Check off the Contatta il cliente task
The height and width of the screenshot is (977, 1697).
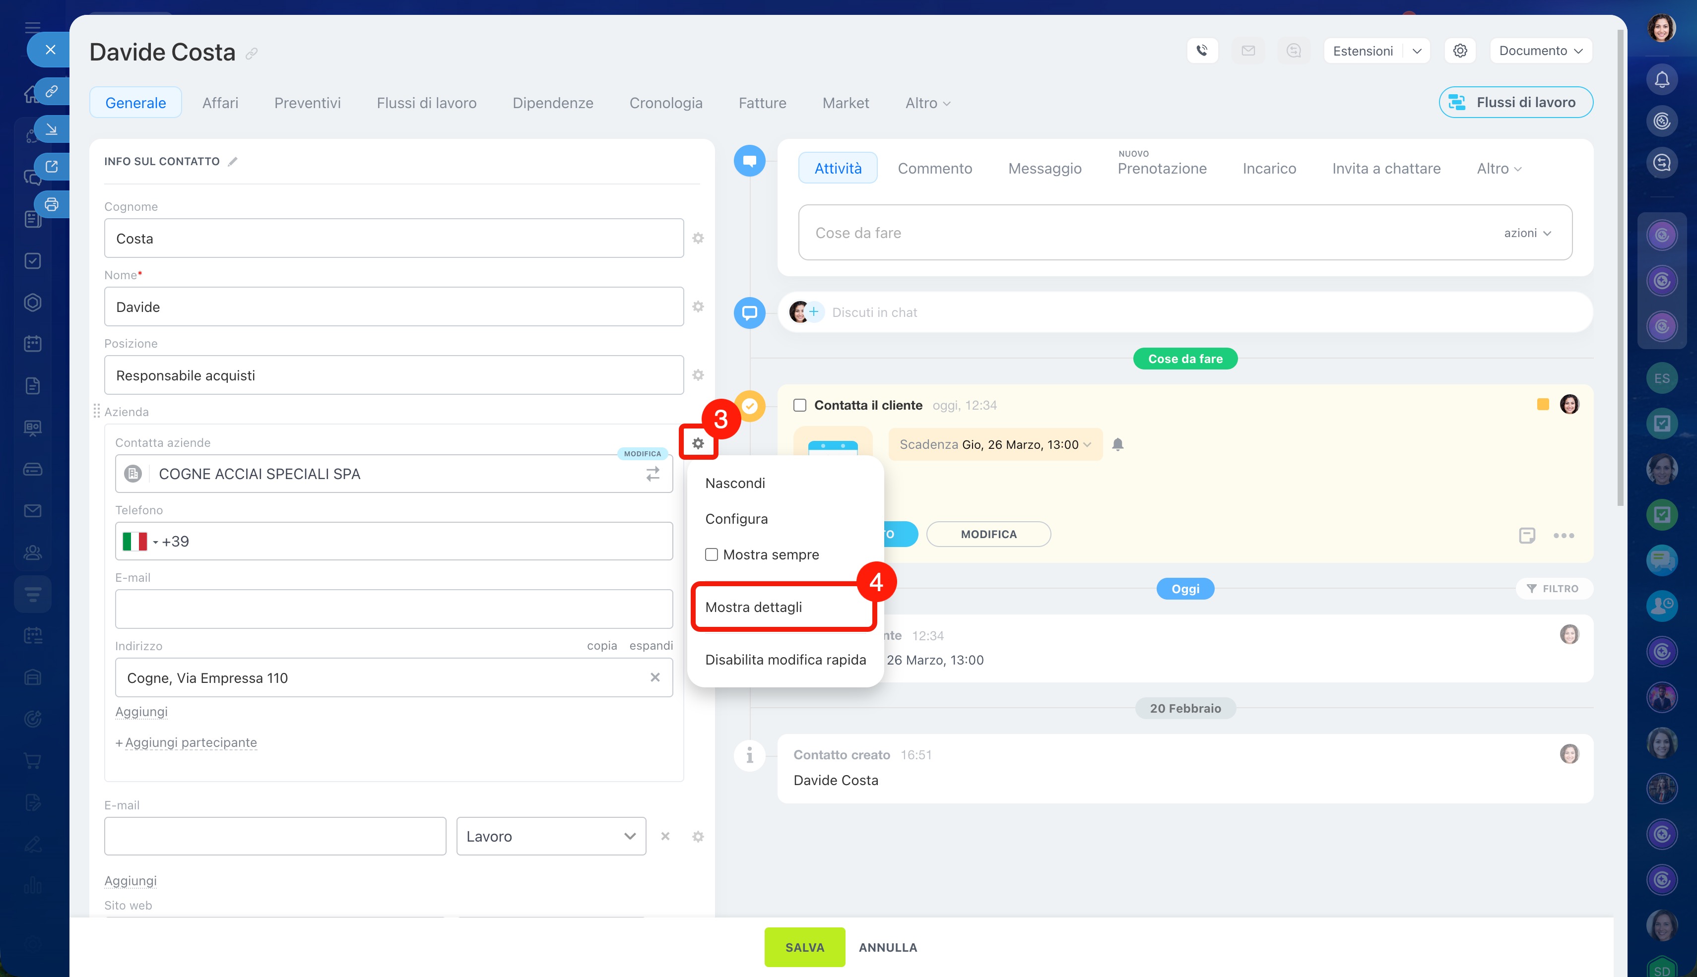(799, 405)
